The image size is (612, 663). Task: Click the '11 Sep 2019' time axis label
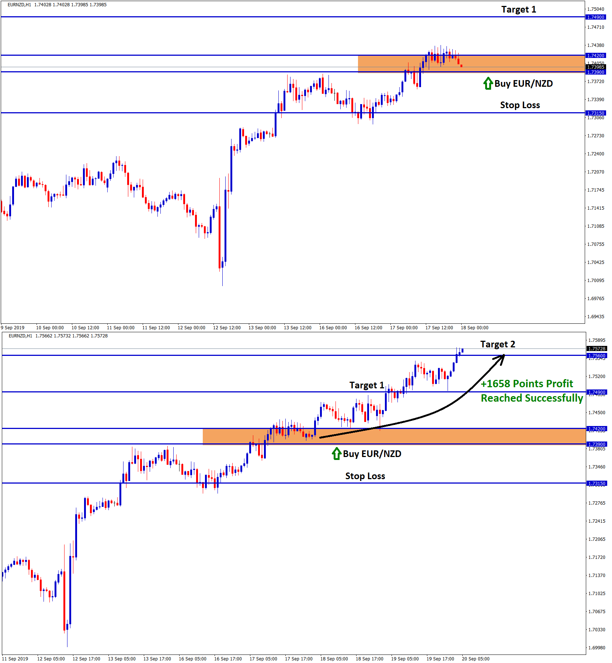coord(15,659)
